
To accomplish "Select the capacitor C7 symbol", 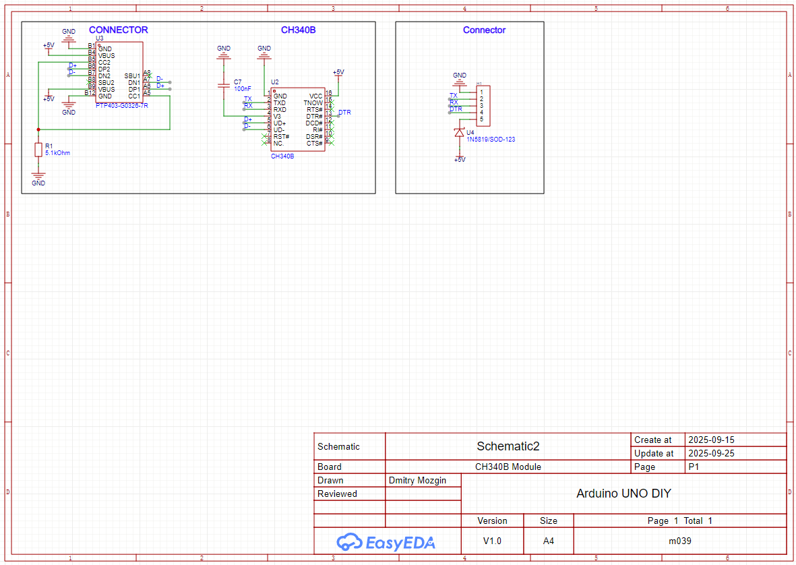I will pyautogui.click(x=224, y=86).
